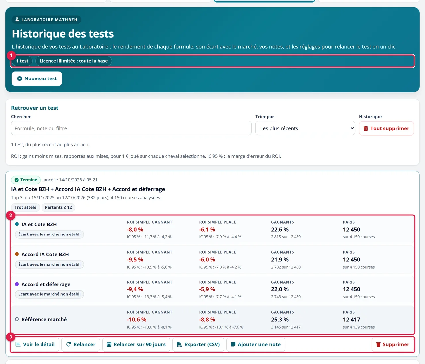This screenshot has height=364, width=425.
Task: Click the Partants ≤ 12 filter chip
Action: click(x=58, y=207)
